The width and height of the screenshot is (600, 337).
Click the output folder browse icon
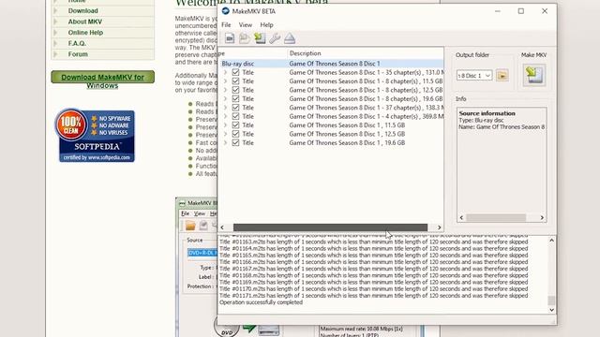(502, 75)
